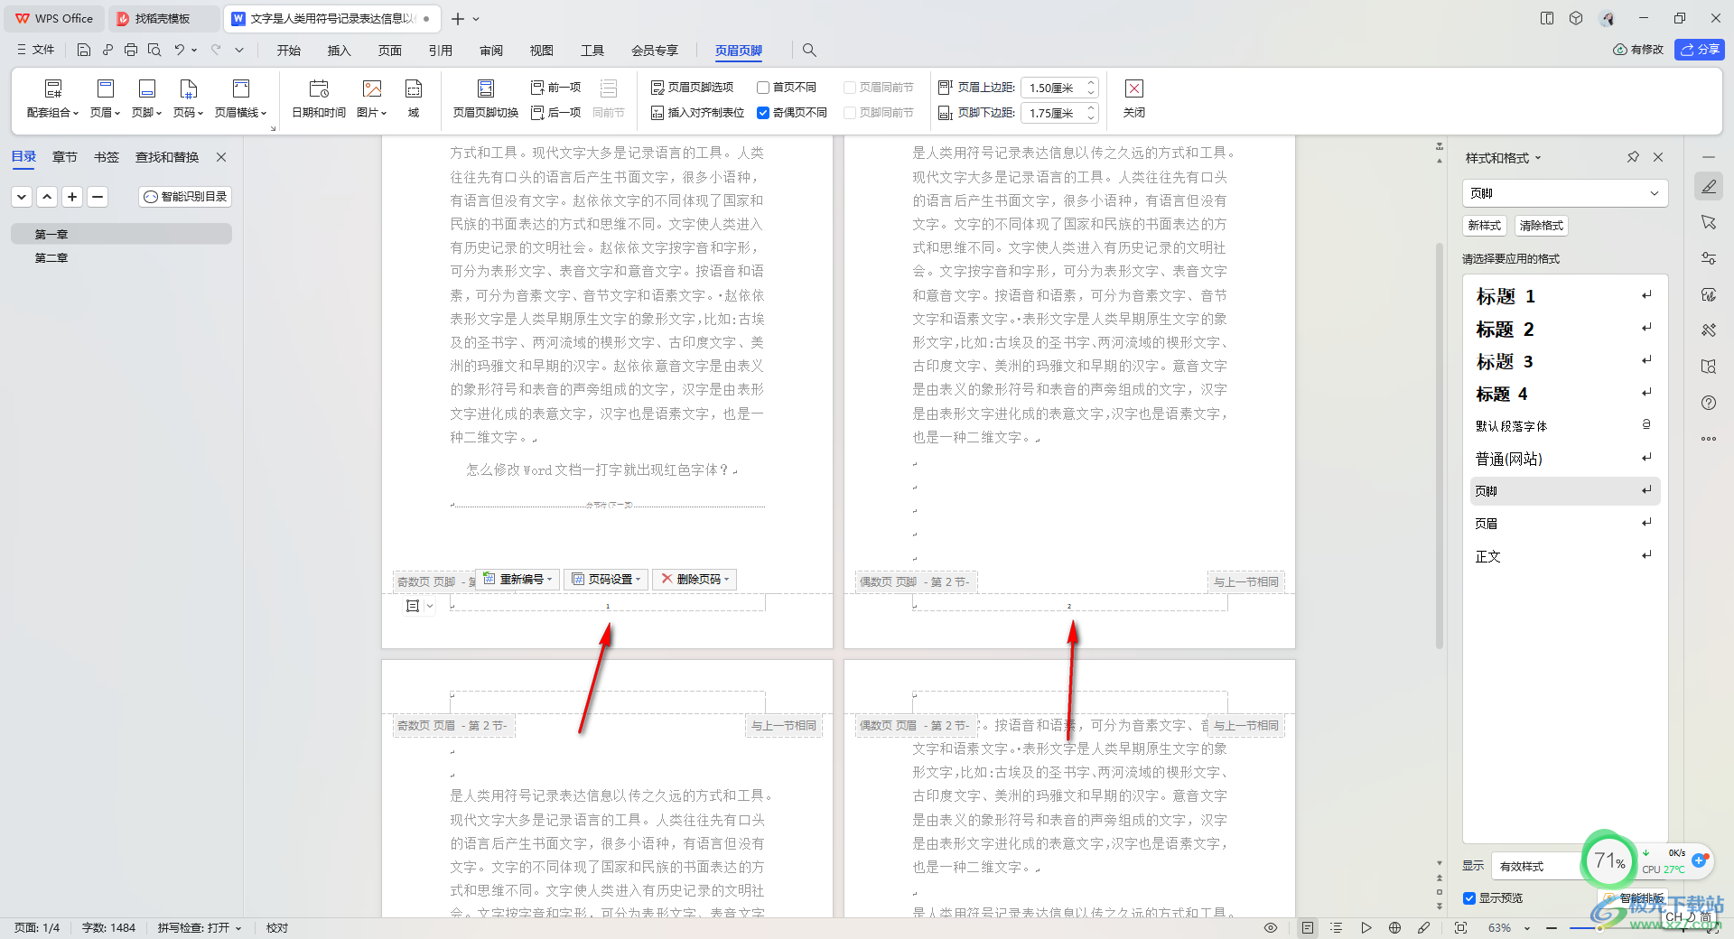Screen dimensions: 1734x939
Task: Toggle the 页眉同前节 checkbox
Action: tap(850, 88)
